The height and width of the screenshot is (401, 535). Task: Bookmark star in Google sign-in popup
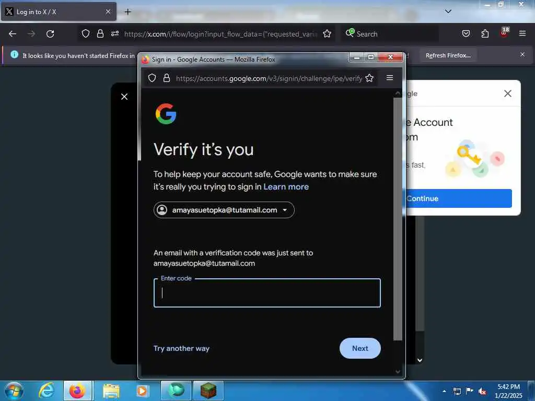(x=369, y=78)
